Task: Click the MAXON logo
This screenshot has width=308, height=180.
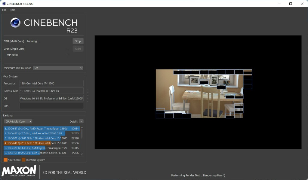Action: [19, 171]
